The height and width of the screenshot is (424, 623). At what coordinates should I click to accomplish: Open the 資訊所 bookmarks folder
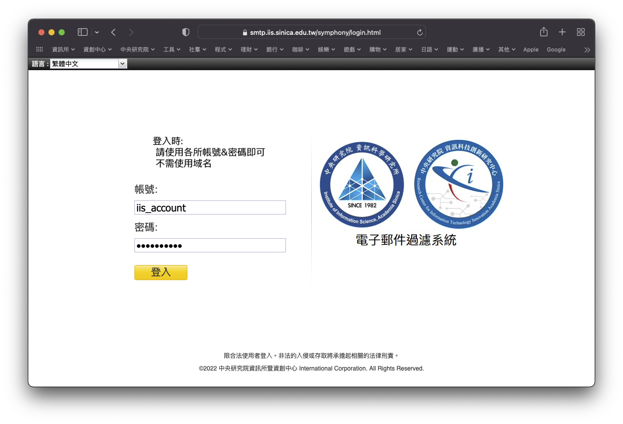[x=63, y=49]
